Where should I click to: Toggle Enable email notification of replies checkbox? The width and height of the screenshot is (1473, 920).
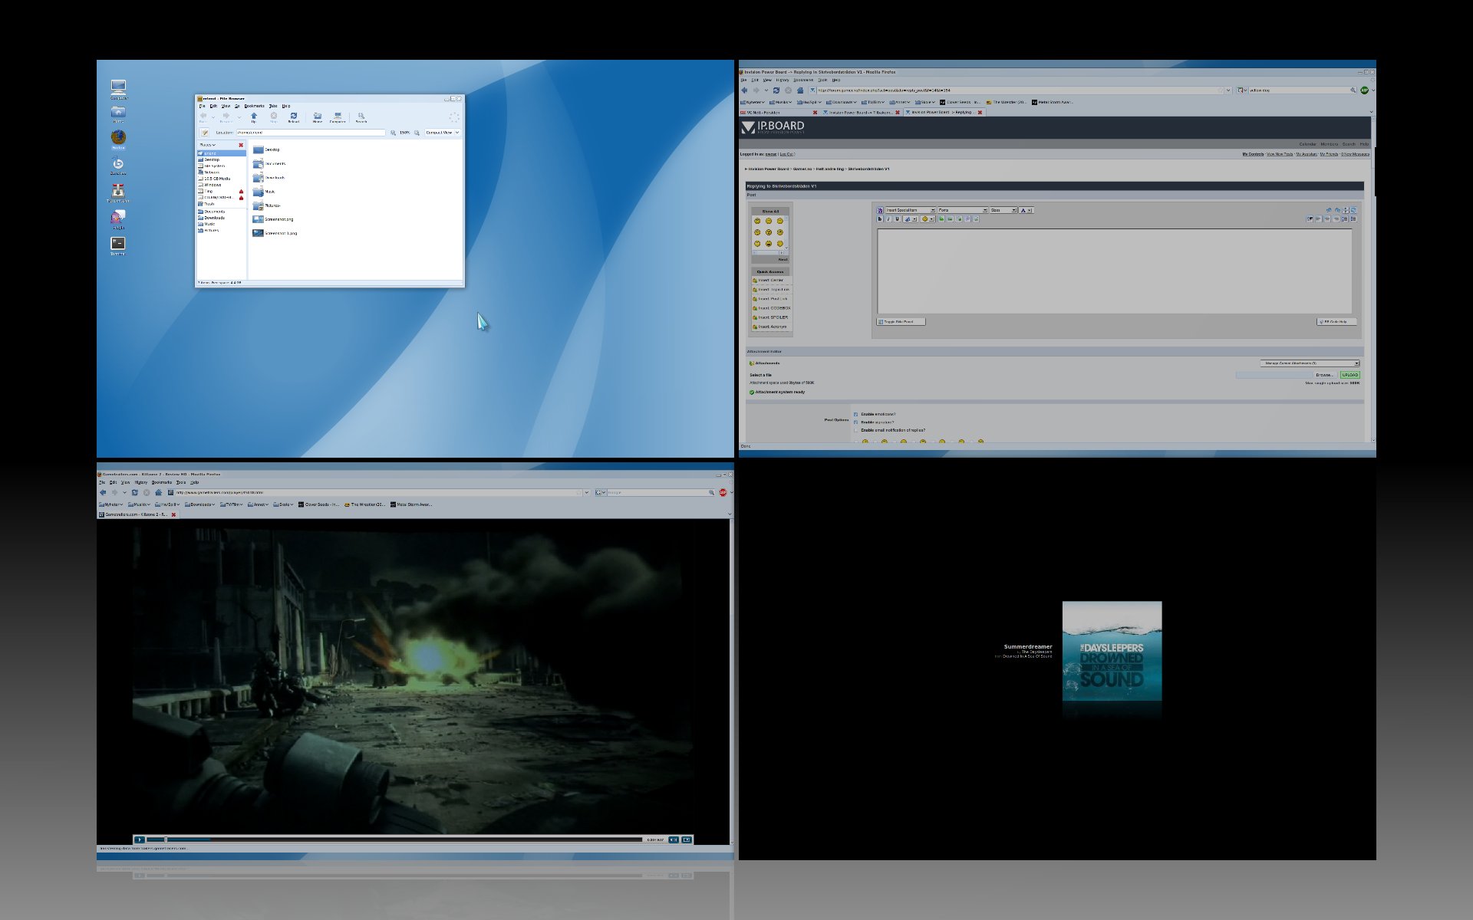[856, 431]
